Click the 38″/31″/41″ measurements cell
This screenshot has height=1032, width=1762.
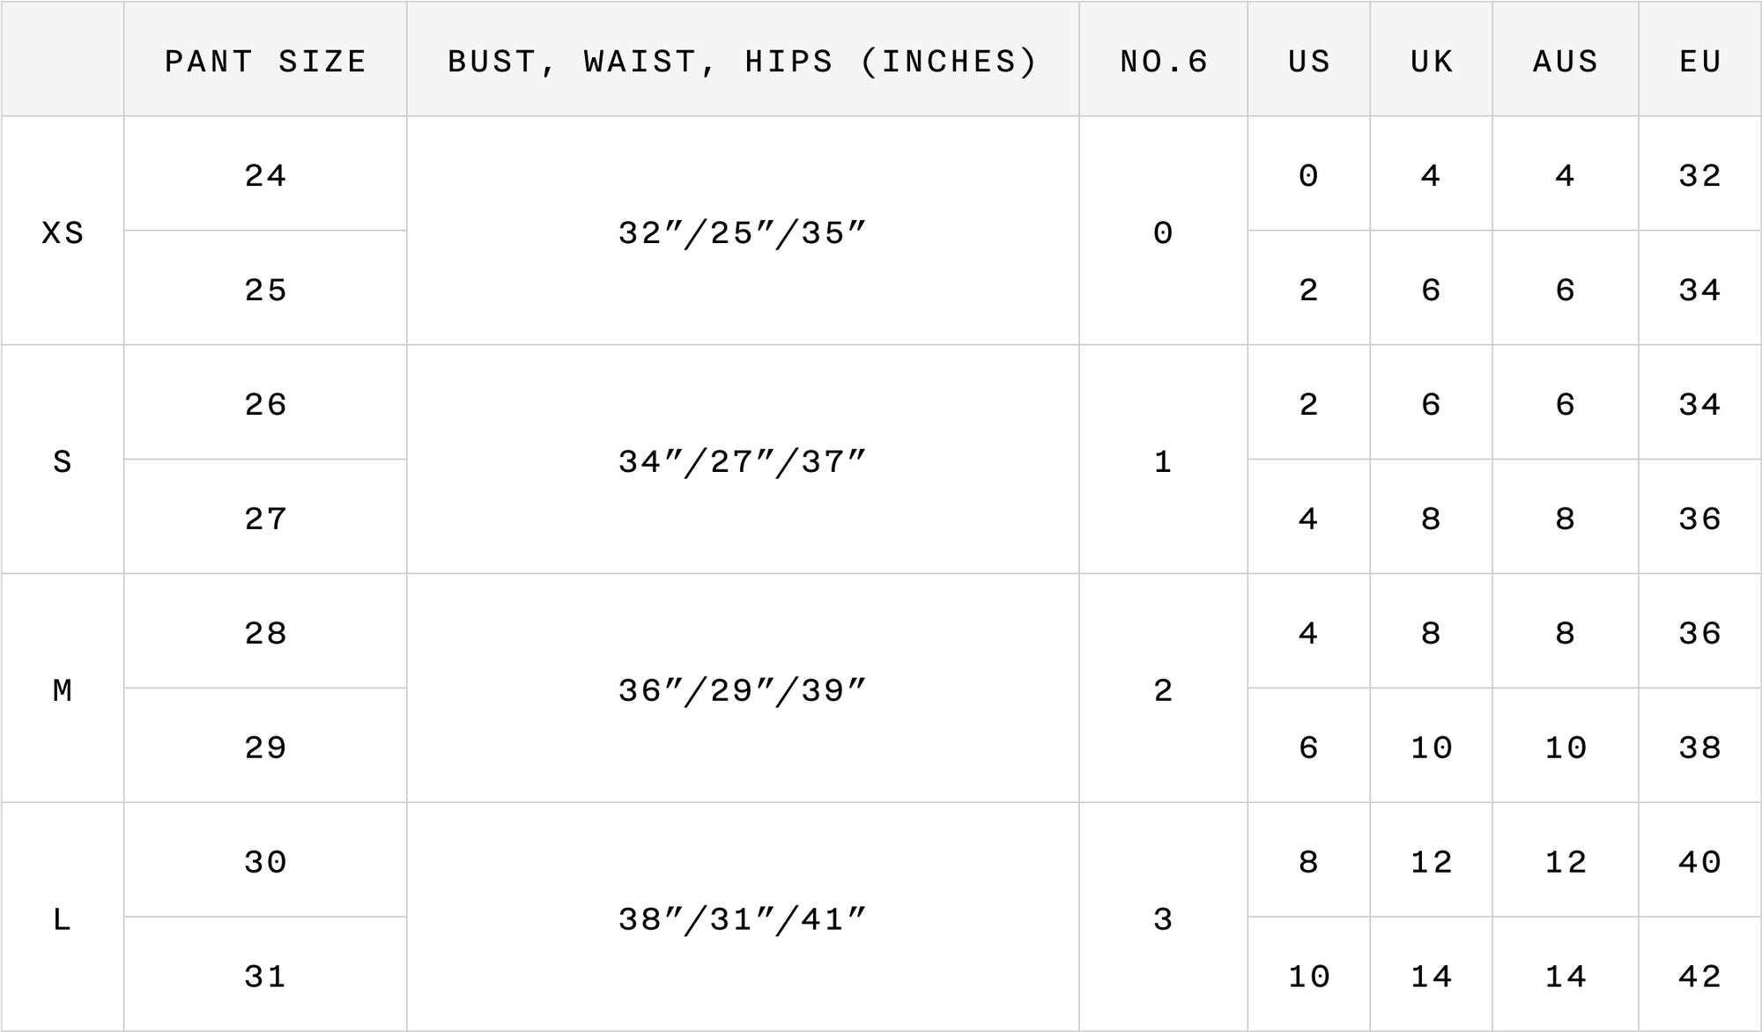(x=743, y=919)
